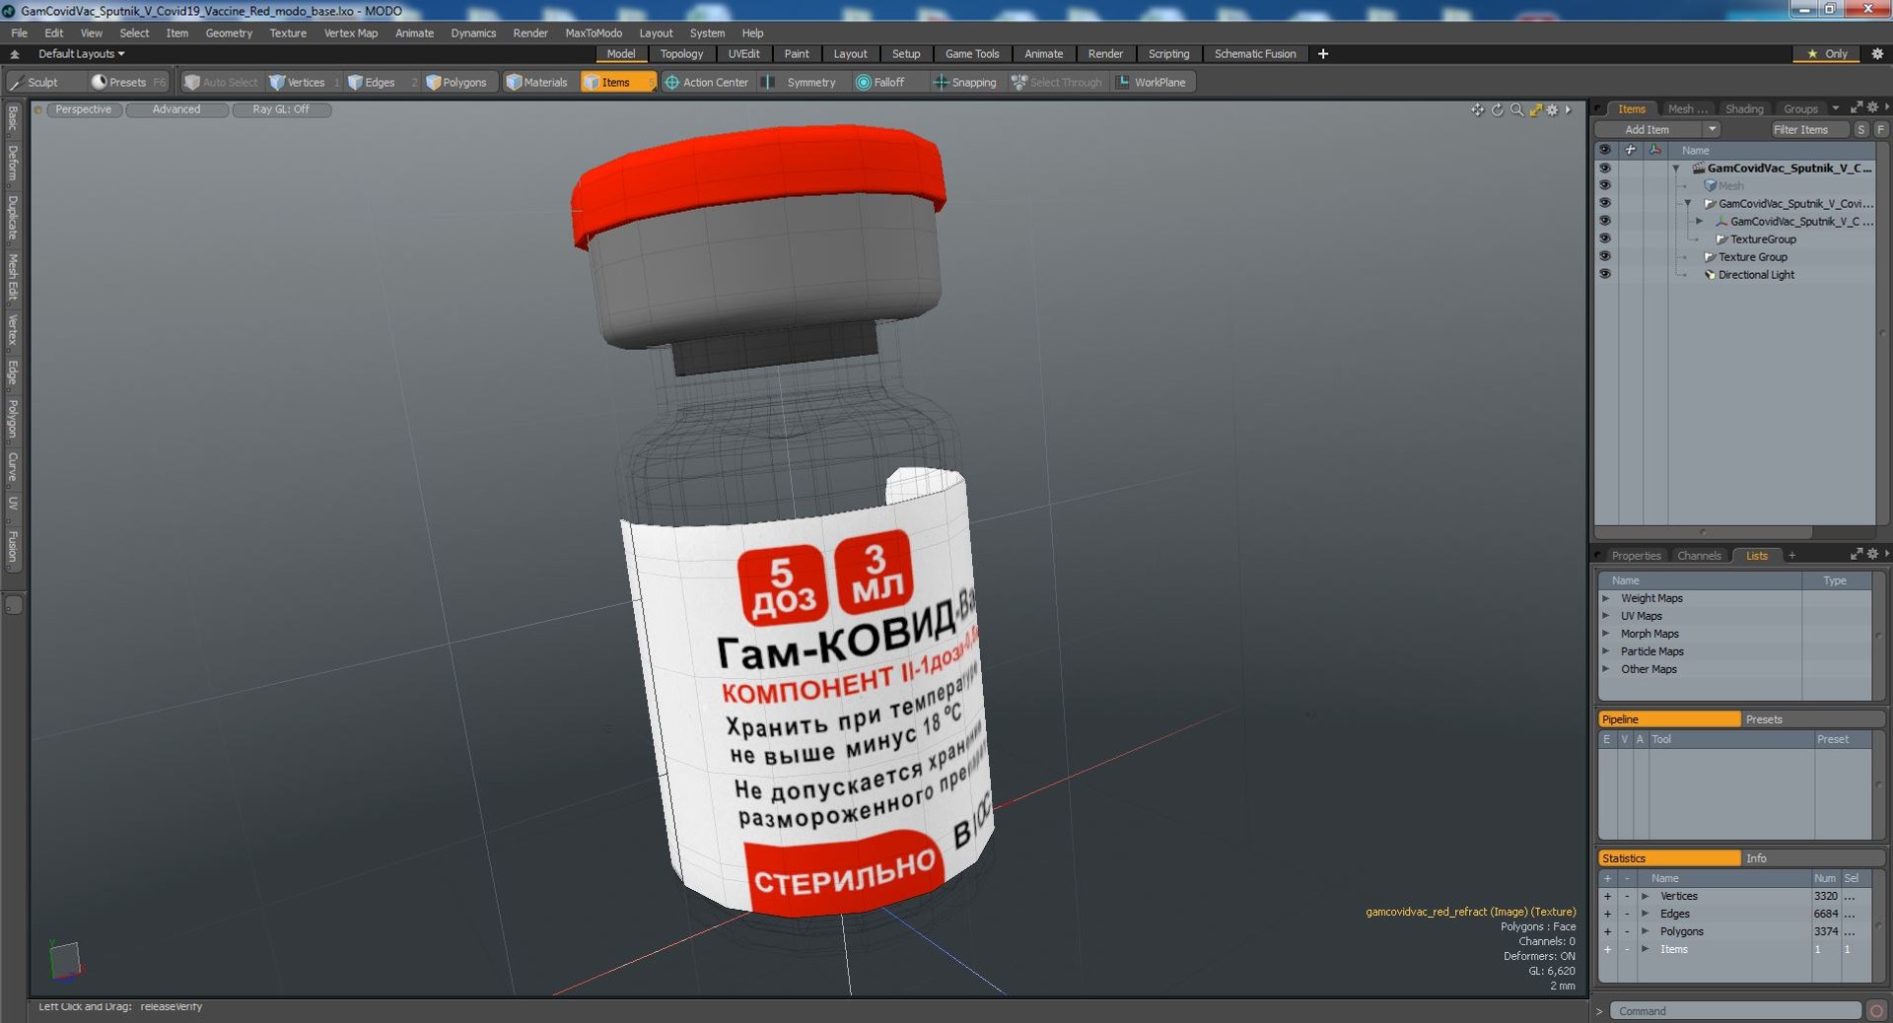Expand the UV Maps list
Image resolution: width=1893 pixels, height=1023 pixels.
[1605, 616]
